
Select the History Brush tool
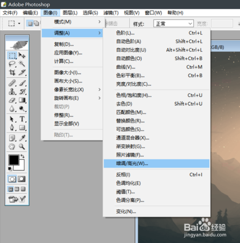click(22, 92)
